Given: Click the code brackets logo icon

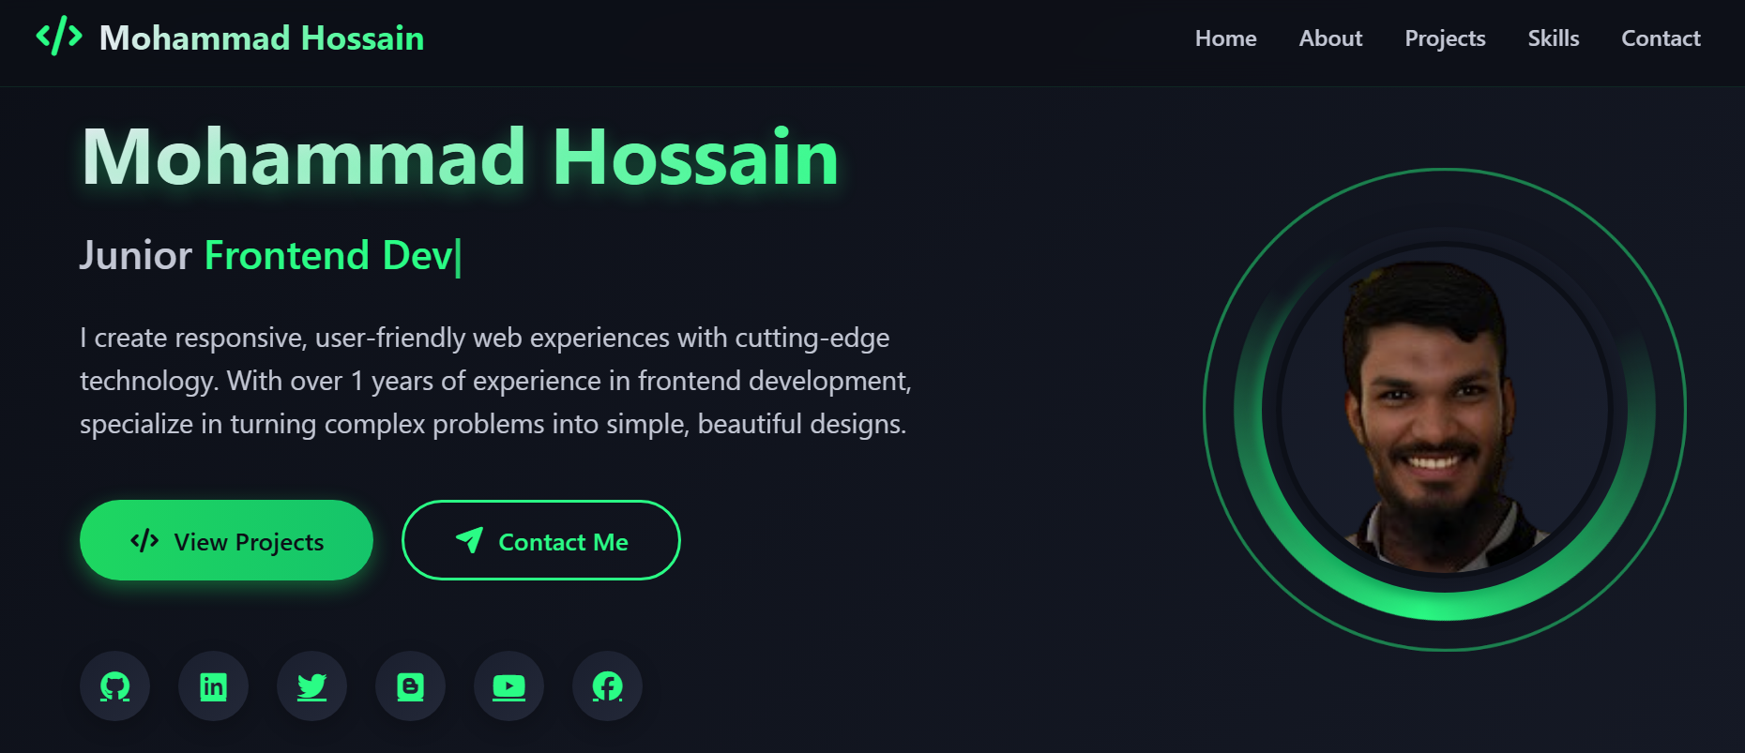Looking at the screenshot, I should coord(59,37).
